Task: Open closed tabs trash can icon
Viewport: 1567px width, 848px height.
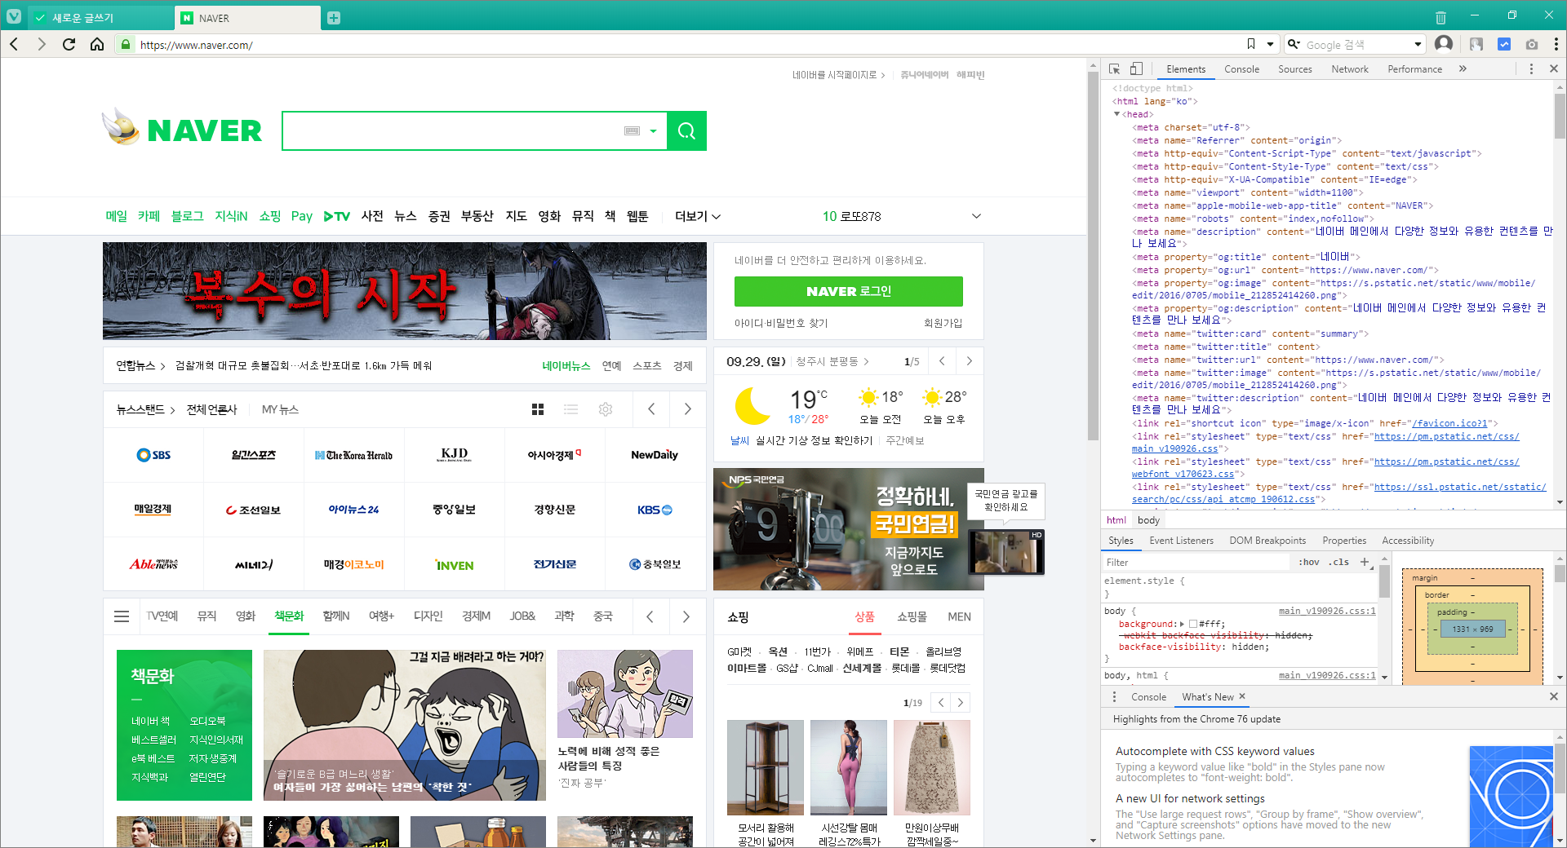Action: 1440,17
